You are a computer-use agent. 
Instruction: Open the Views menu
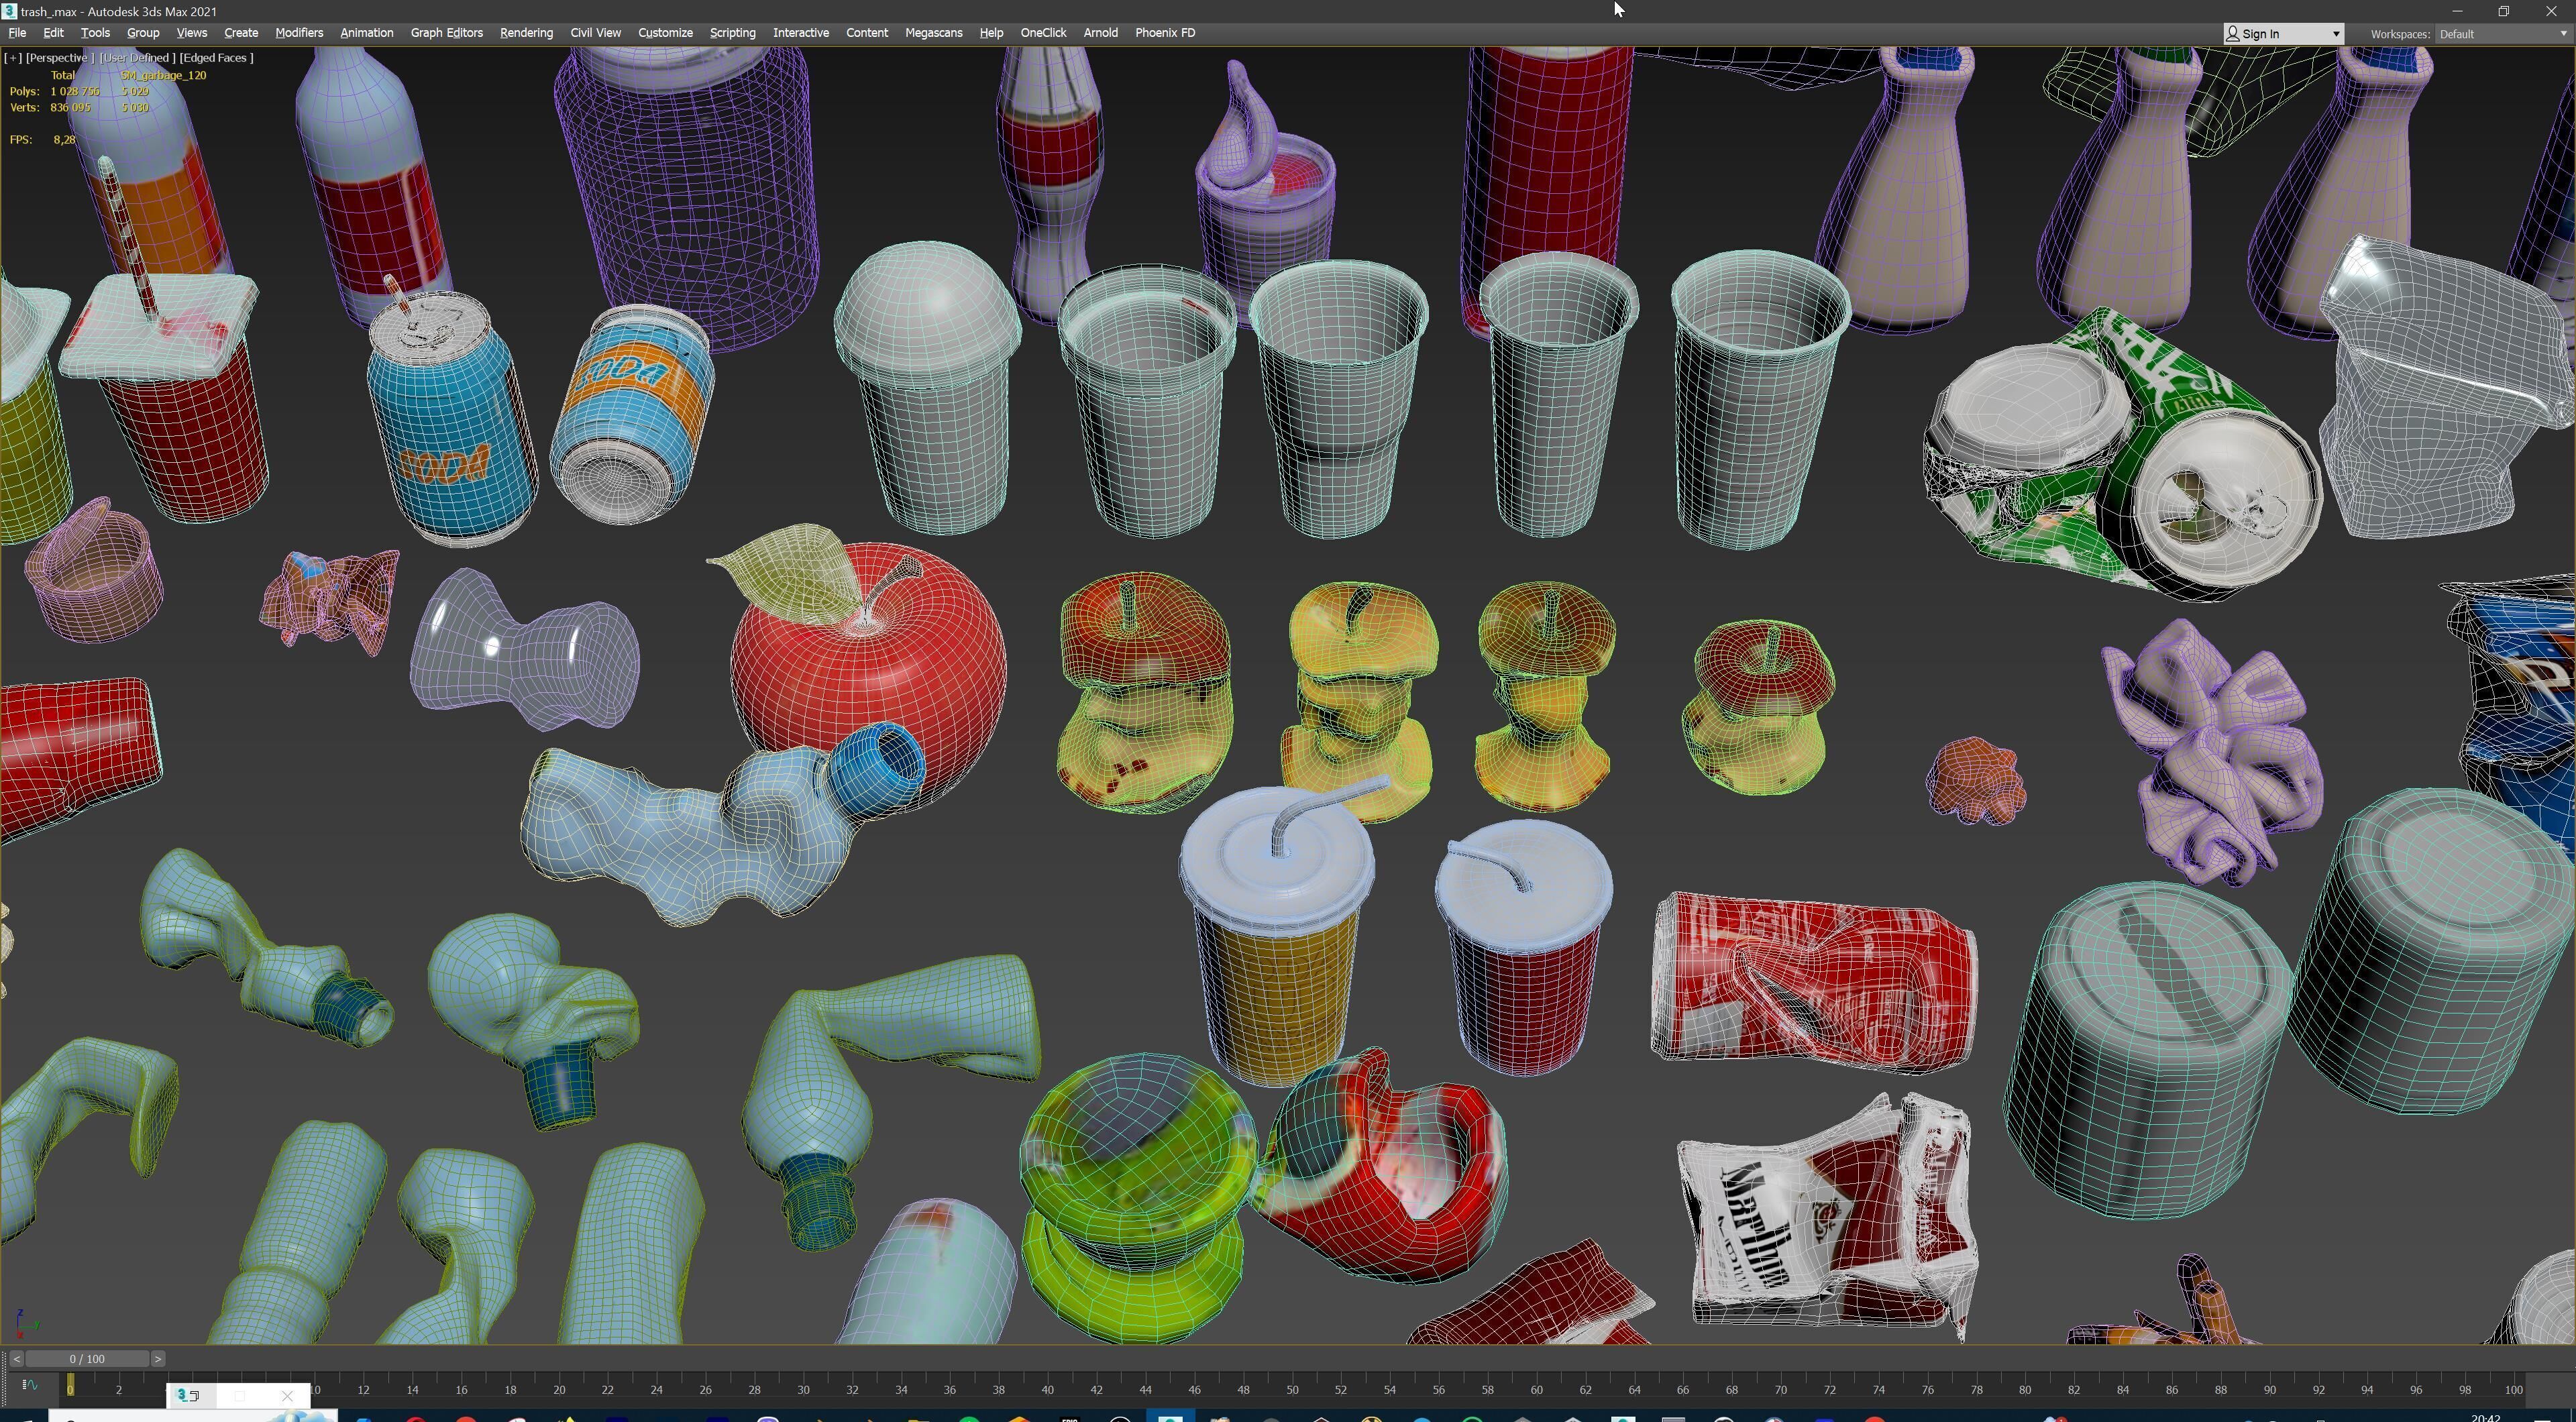[x=191, y=33]
